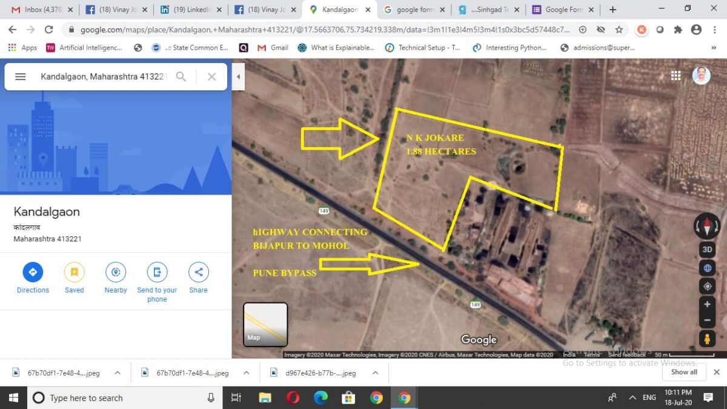Send this place to your phone

coord(157,272)
